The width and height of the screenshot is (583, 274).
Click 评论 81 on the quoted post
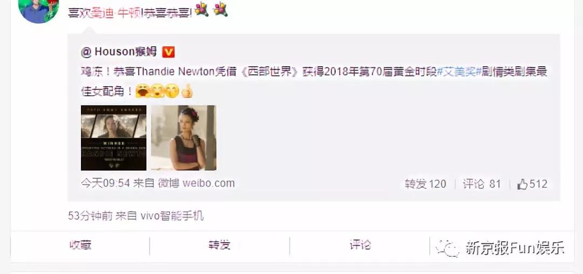[482, 184]
